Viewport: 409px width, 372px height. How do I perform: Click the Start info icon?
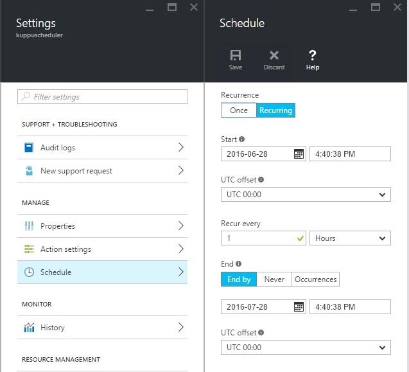tap(242, 139)
